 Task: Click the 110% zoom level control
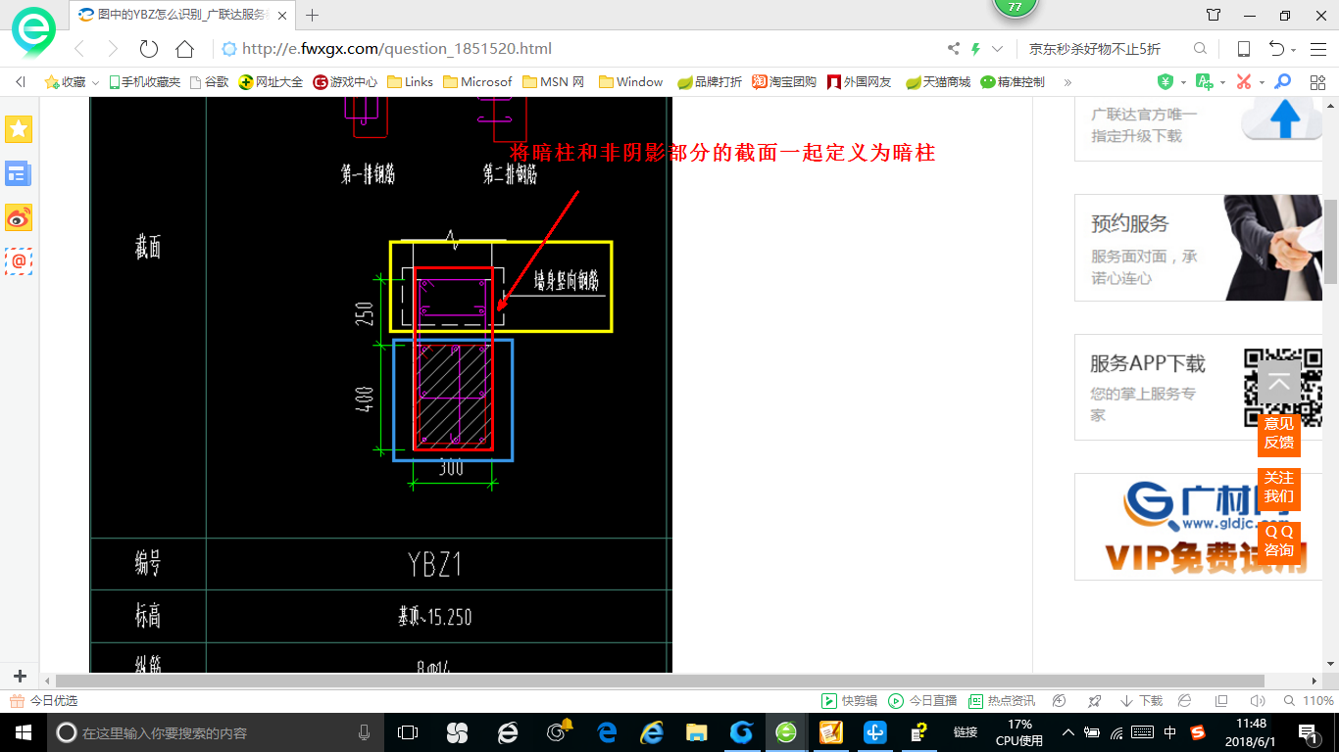(1310, 701)
